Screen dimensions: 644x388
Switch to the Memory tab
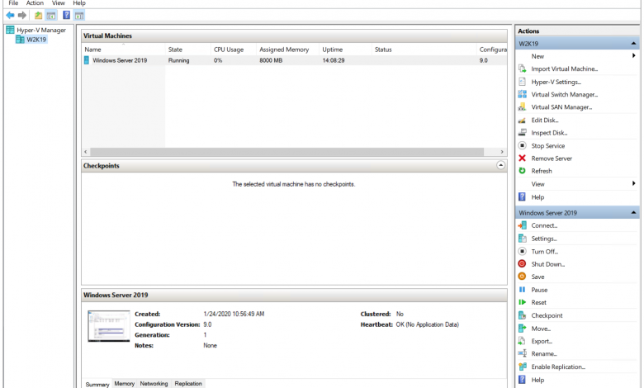pos(124,384)
